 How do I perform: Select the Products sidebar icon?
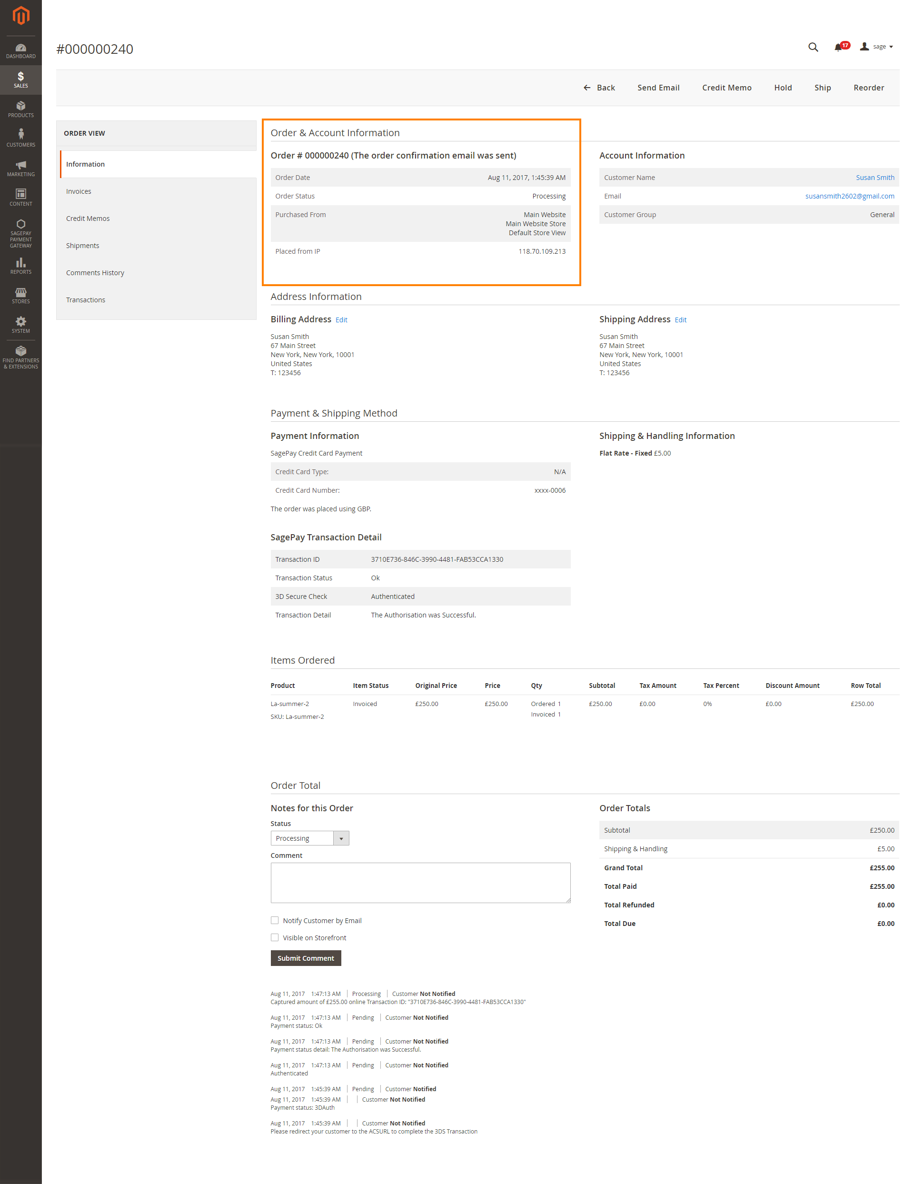coord(20,109)
